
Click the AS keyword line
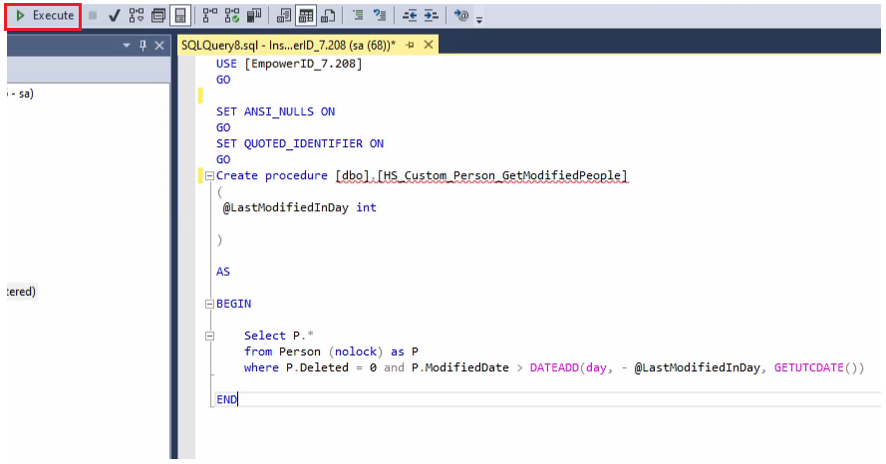pyautogui.click(x=222, y=272)
